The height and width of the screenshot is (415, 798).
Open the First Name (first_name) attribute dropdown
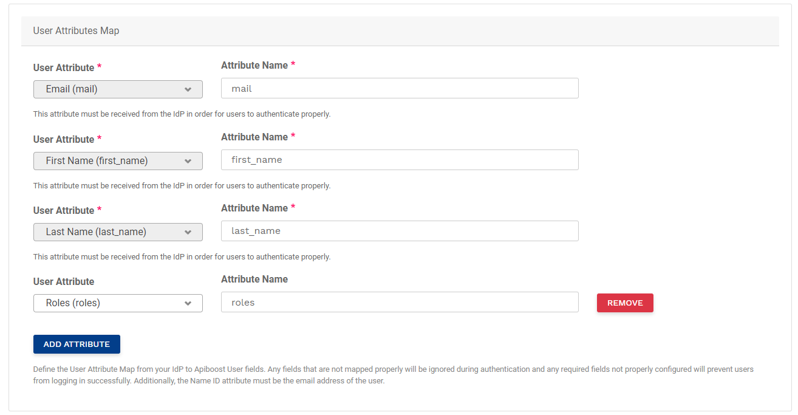click(118, 161)
